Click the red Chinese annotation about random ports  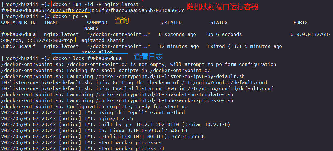[x=222, y=7]
